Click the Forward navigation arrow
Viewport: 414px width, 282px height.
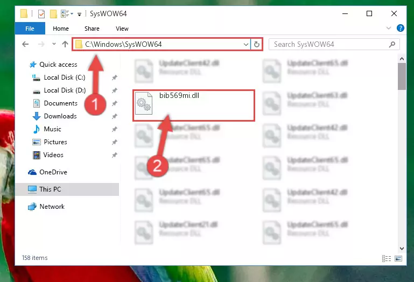pyautogui.click(x=41, y=44)
